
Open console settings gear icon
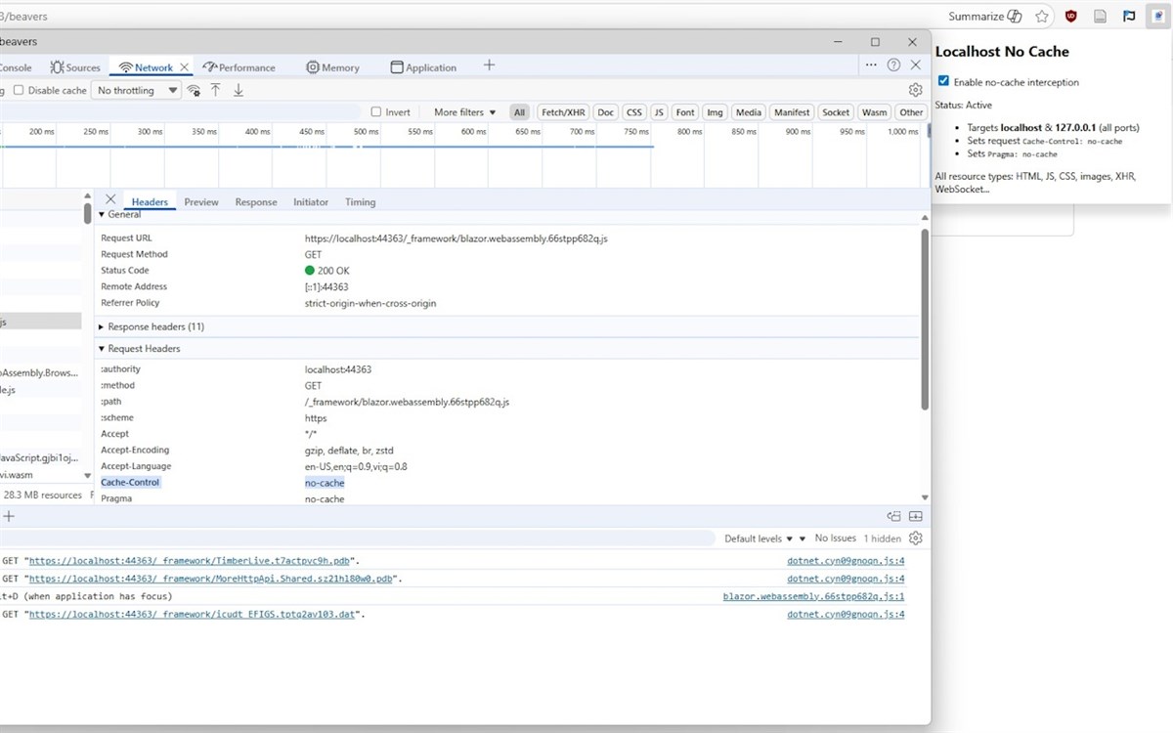click(916, 538)
